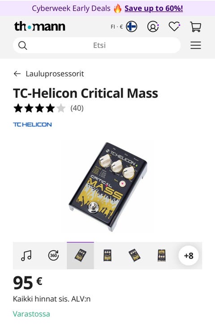The image size is (215, 326).
Task: Open the shopping cart icon
Action: pyautogui.click(x=195, y=26)
